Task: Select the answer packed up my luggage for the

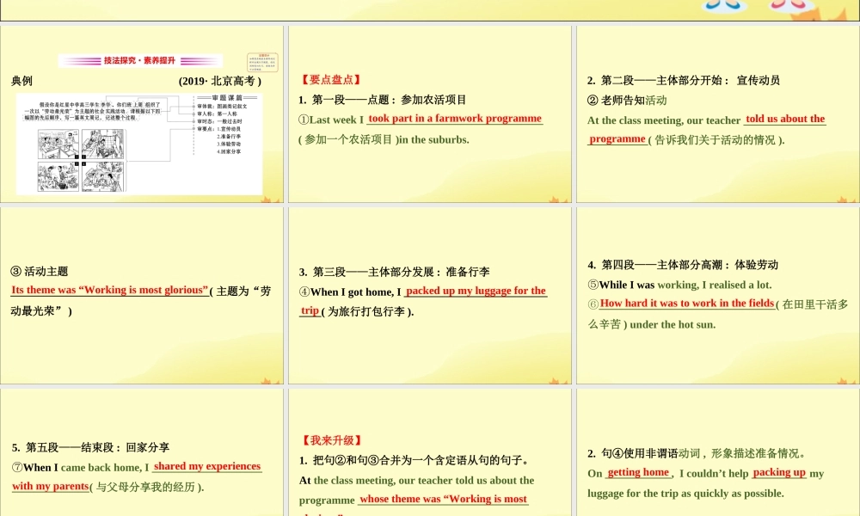Action: pyautogui.click(x=476, y=291)
